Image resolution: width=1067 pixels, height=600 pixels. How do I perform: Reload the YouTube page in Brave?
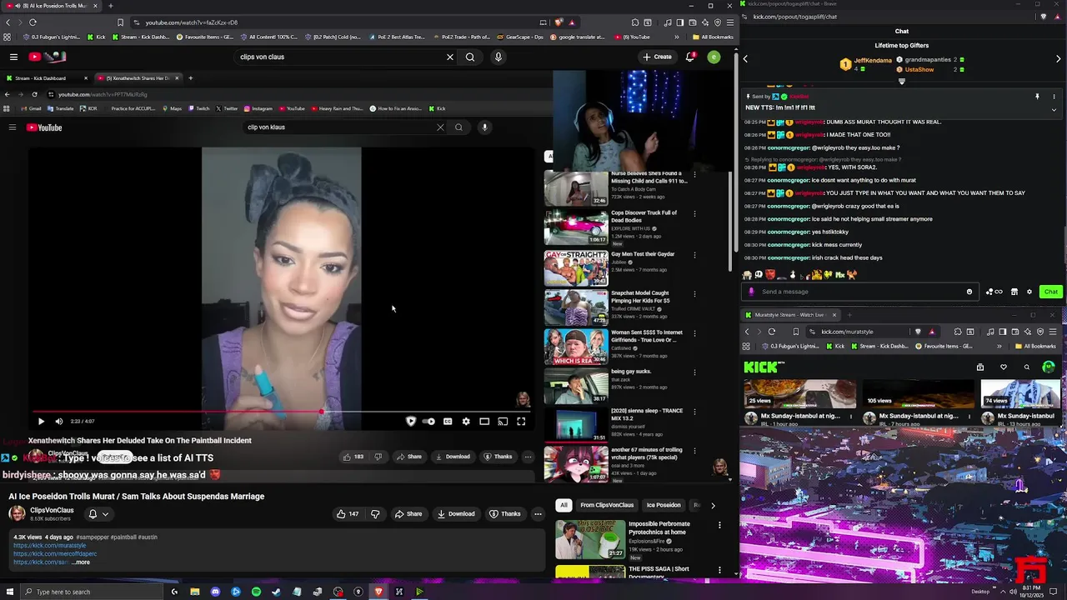tap(33, 22)
